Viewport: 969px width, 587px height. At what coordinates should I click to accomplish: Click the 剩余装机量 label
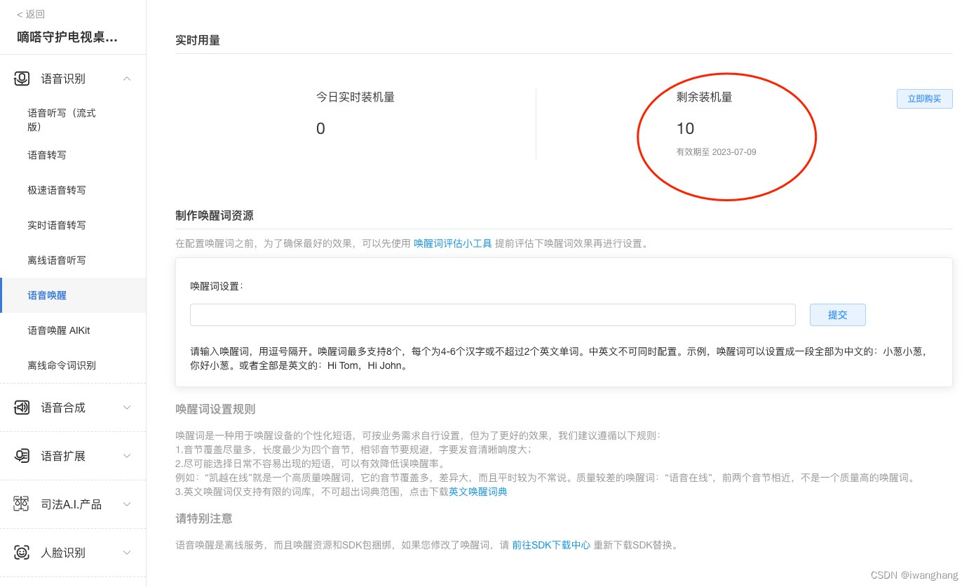point(704,97)
